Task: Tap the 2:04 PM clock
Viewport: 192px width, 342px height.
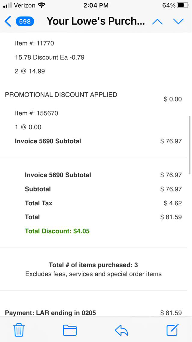Action: pyautogui.click(x=96, y=5)
